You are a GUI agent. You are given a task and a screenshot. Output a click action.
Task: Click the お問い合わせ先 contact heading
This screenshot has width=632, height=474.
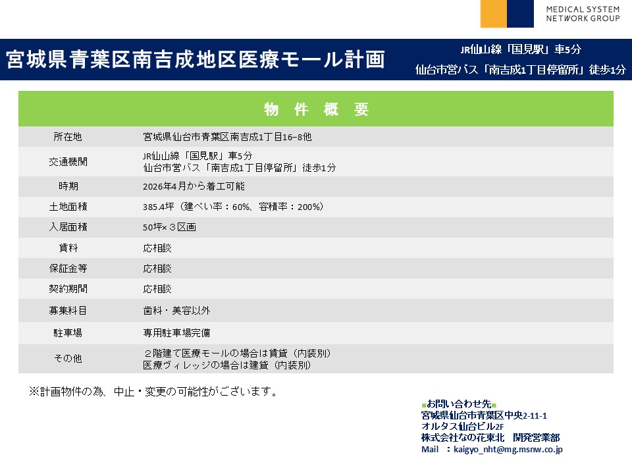pyautogui.click(x=458, y=404)
